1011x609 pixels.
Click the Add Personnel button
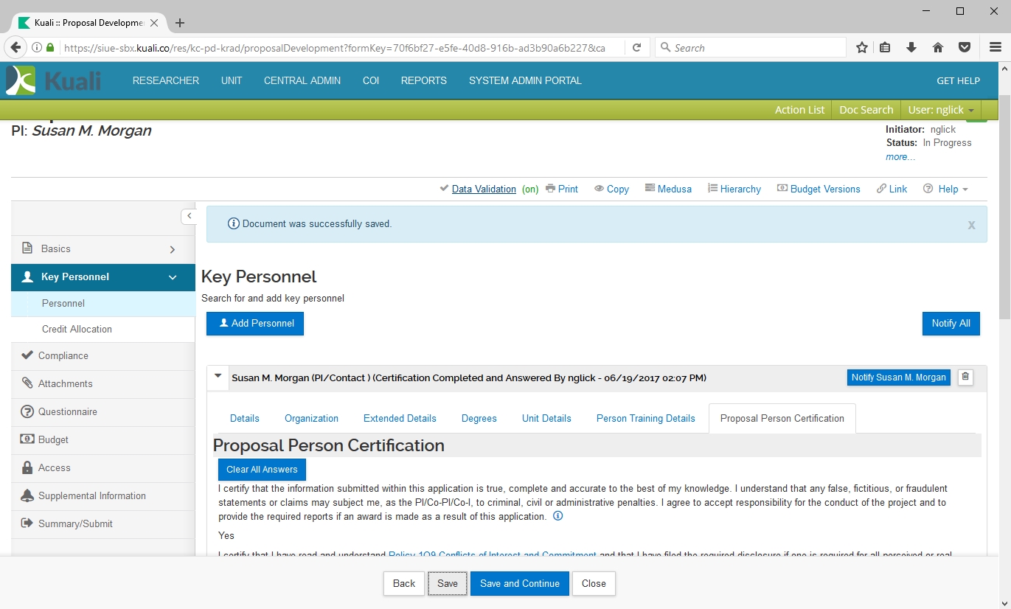click(255, 323)
